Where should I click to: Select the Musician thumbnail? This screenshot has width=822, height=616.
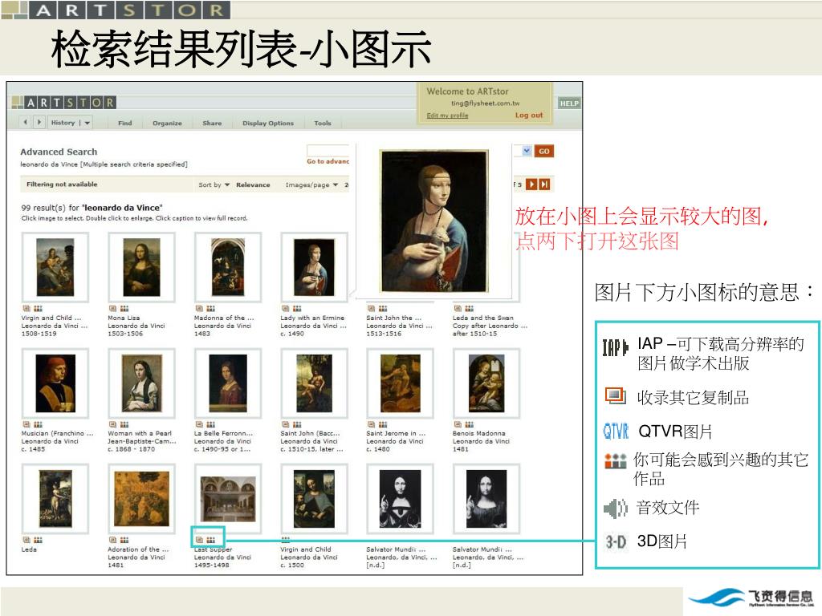(x=55, y=383)
